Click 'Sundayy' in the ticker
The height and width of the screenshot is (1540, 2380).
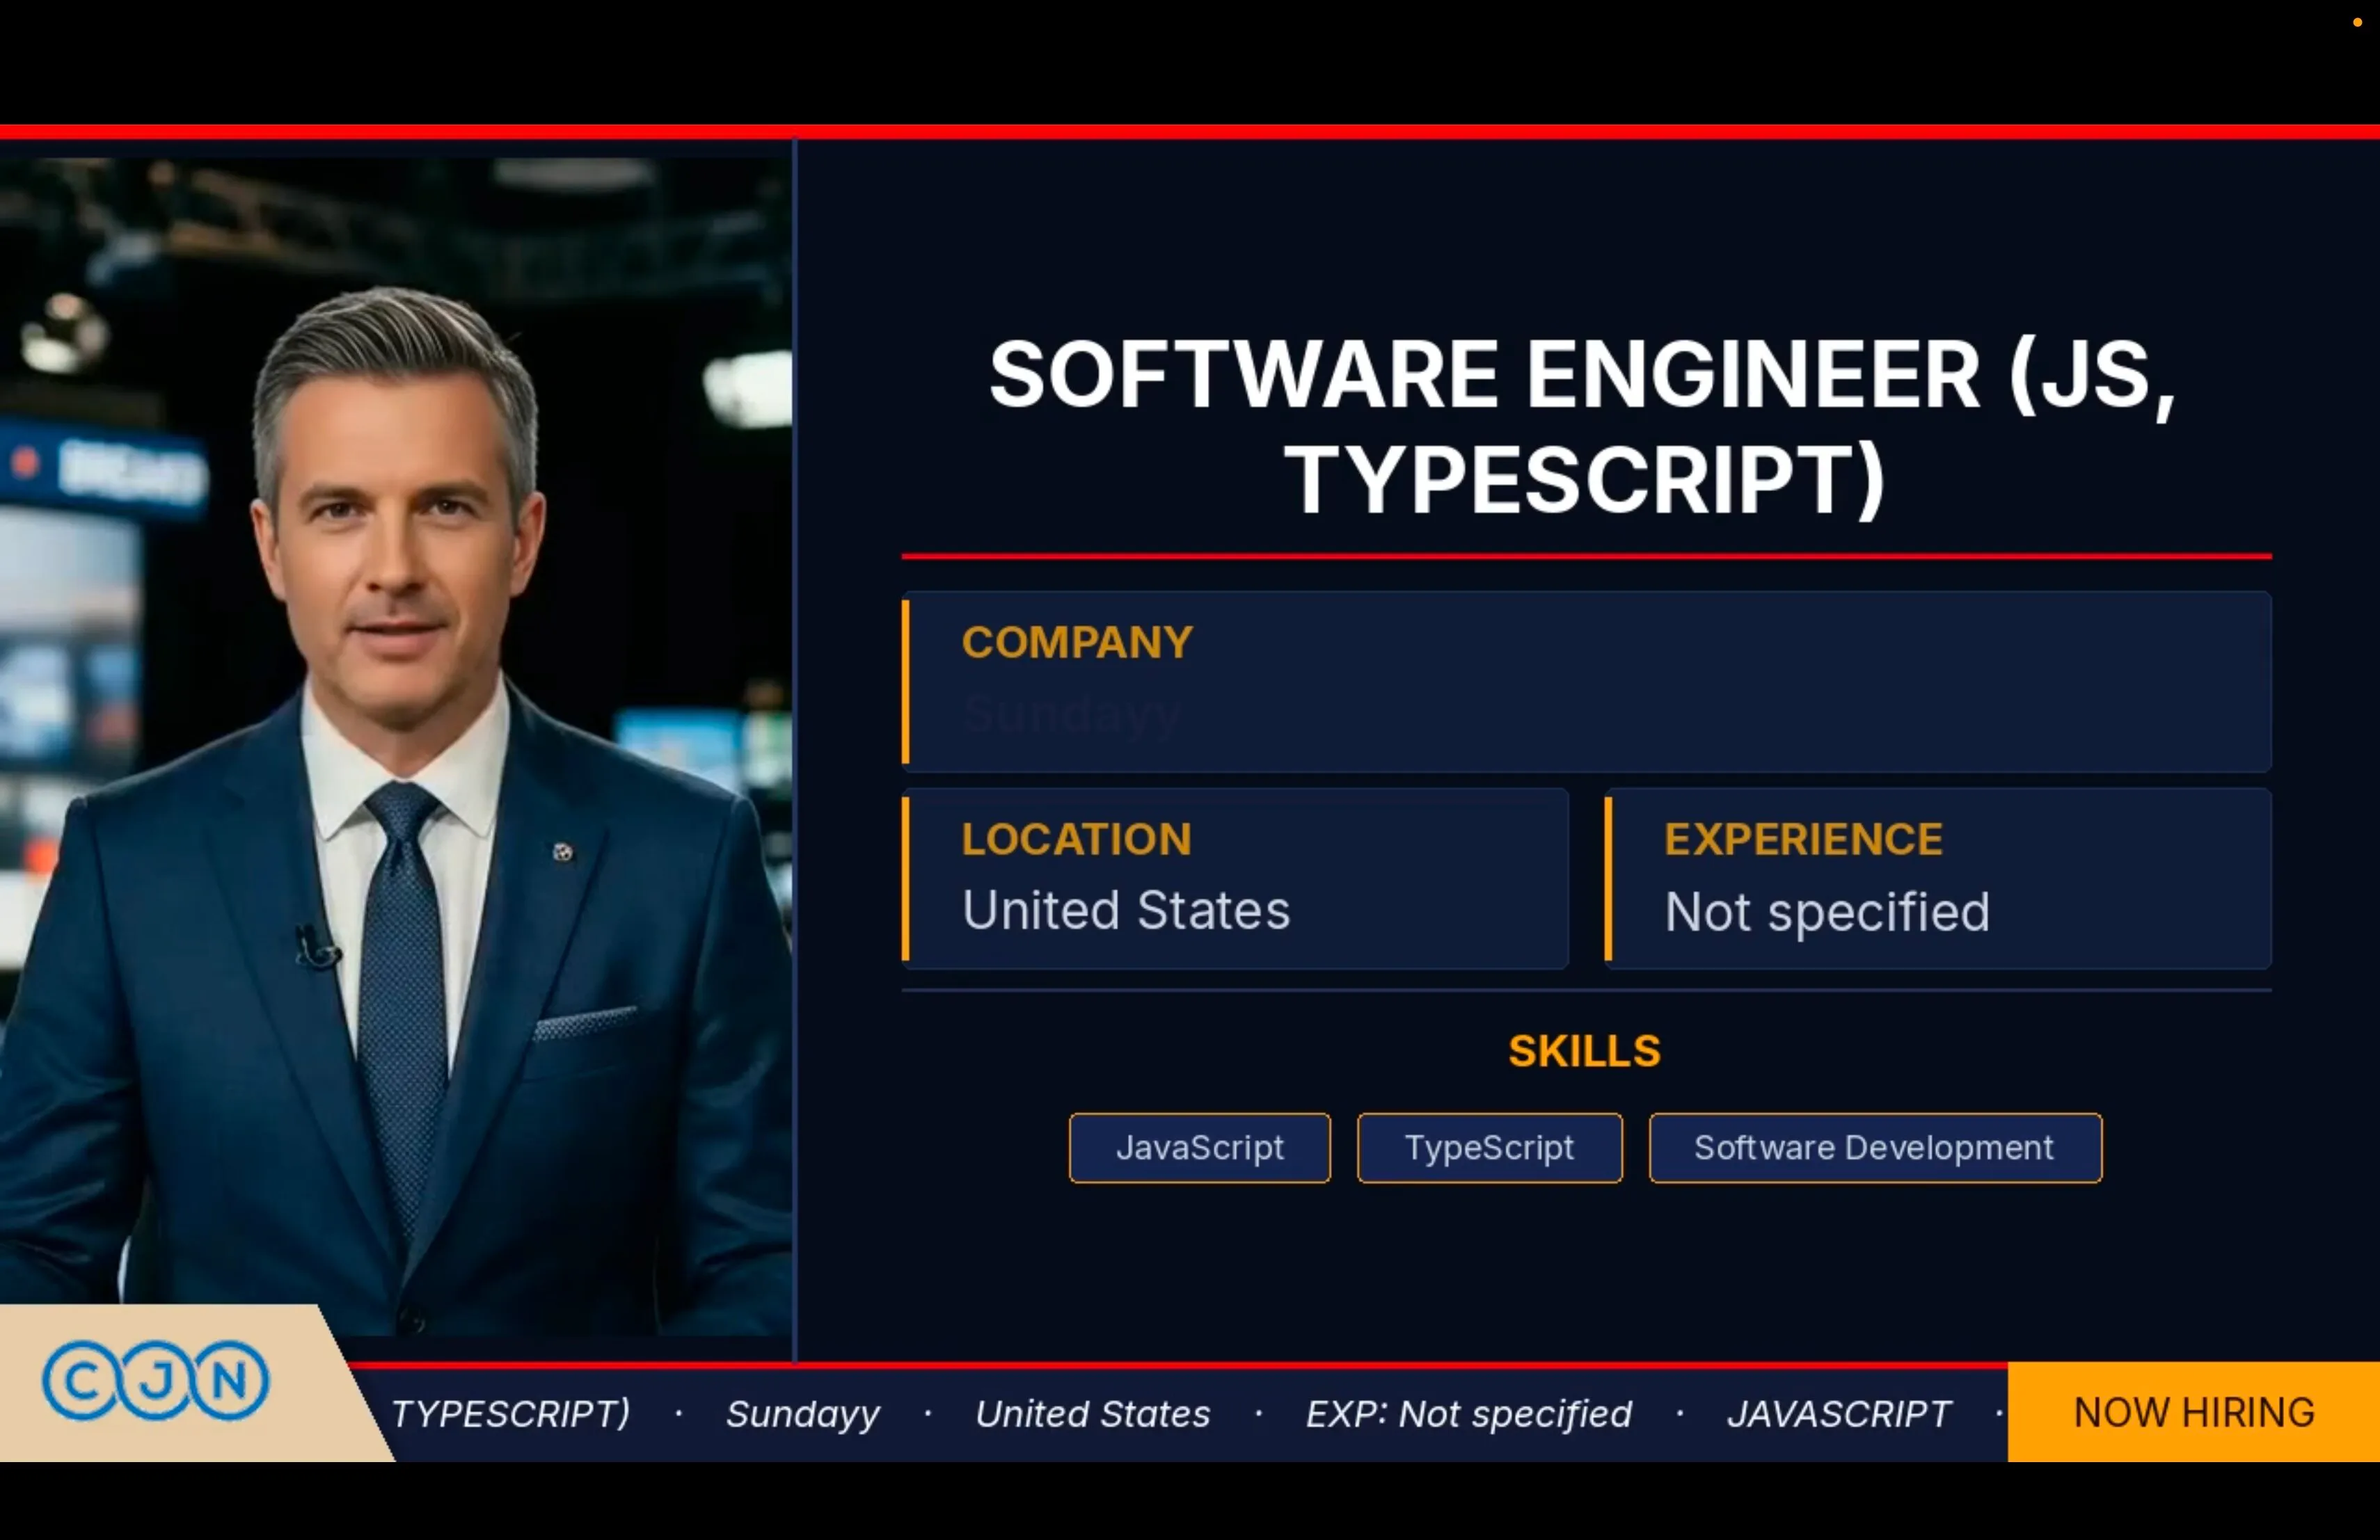[x=803, y=1414]
